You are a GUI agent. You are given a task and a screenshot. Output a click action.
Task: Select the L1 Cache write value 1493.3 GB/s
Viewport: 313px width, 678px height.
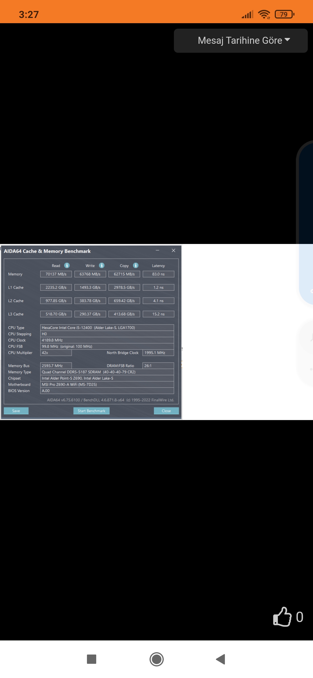[90, 287]
